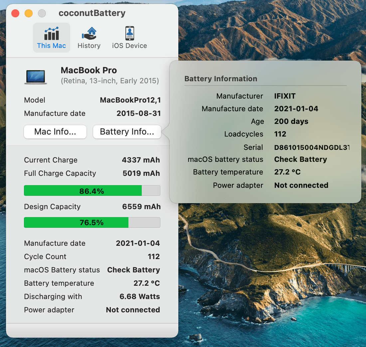The image size is (366, 347).
Task: Click the 5019 mAh full charge value
Action: click(x=141, y=173)
